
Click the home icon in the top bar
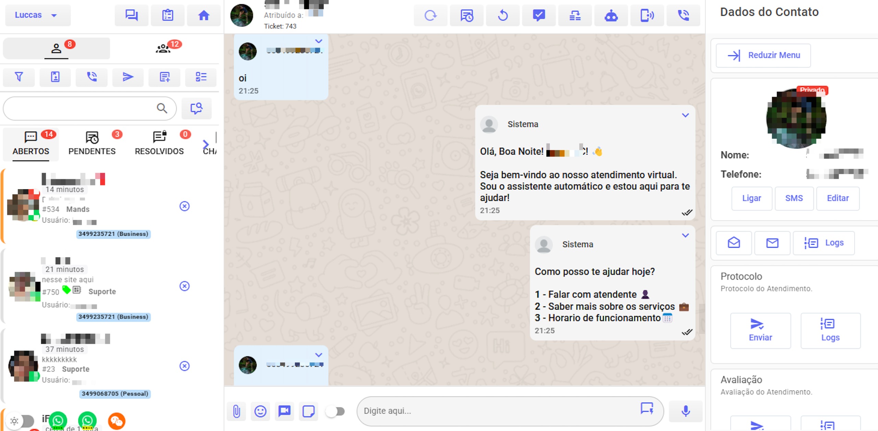[x=204, y=15]
